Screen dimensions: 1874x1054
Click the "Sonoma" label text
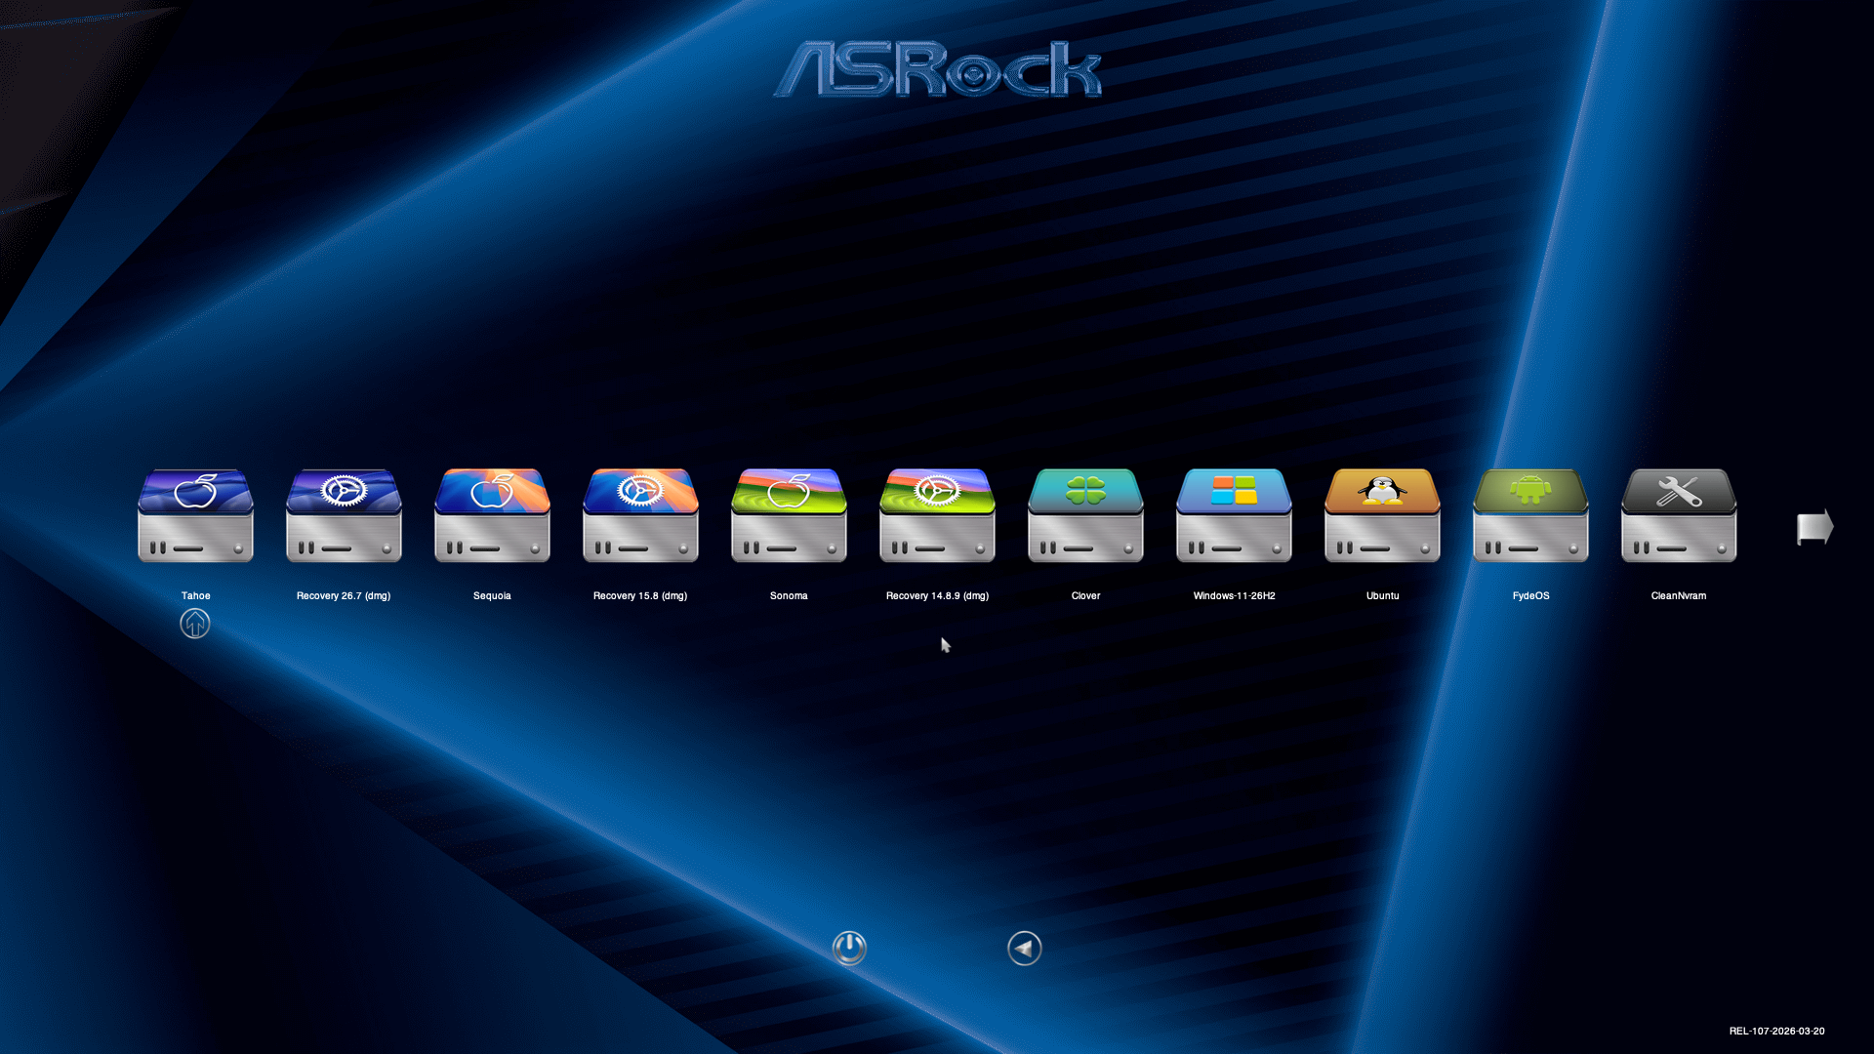pos(789,595)
